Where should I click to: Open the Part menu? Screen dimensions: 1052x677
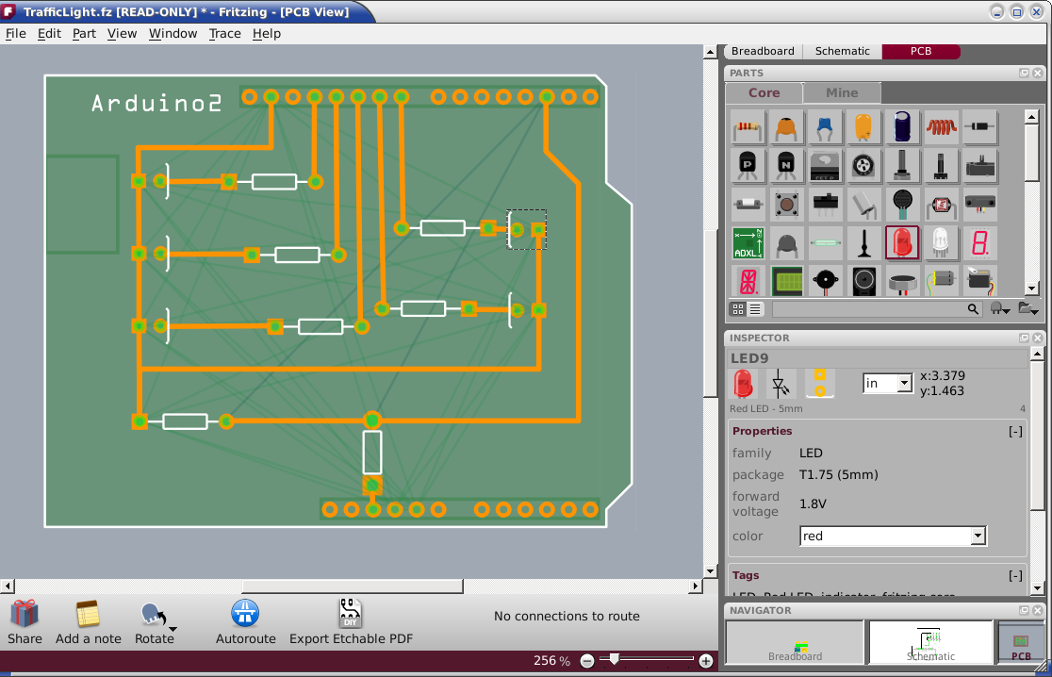(84, 34)
